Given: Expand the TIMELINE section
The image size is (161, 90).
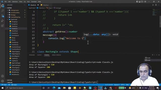Looking at the screenshot, I should (10, 82).
